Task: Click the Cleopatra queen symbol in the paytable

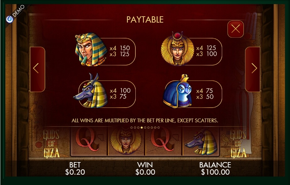Action: click(x=178, y=49)
